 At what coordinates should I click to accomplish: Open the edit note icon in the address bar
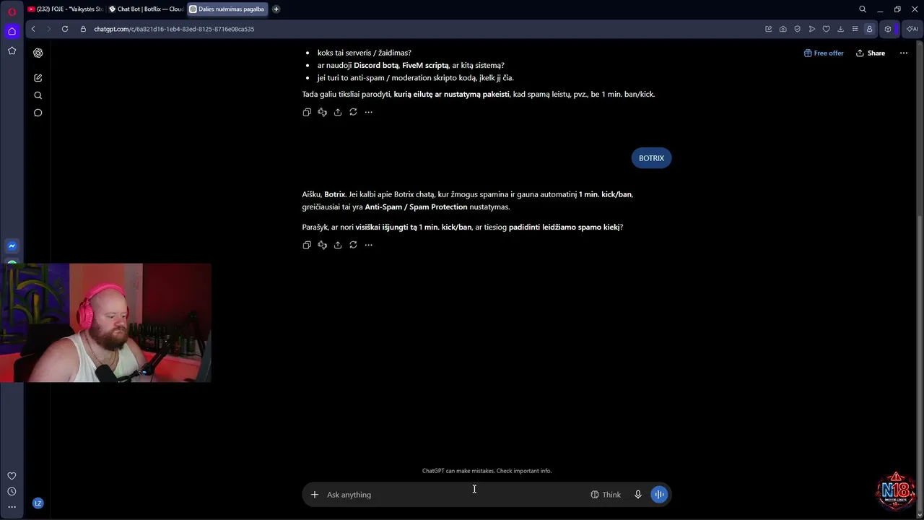pos(769,29)
